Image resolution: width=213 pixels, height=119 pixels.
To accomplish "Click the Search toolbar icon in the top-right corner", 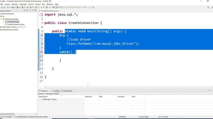I will (x=208, y=7).
